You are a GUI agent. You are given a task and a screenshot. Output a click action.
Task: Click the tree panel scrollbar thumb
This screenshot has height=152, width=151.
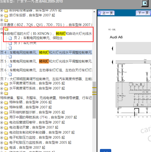tap(94, 100)
